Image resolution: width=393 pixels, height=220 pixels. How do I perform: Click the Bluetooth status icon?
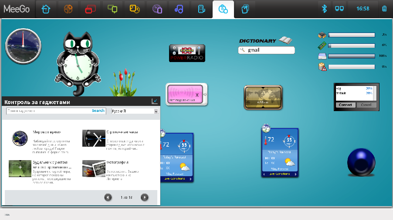(x=324, y=9)
